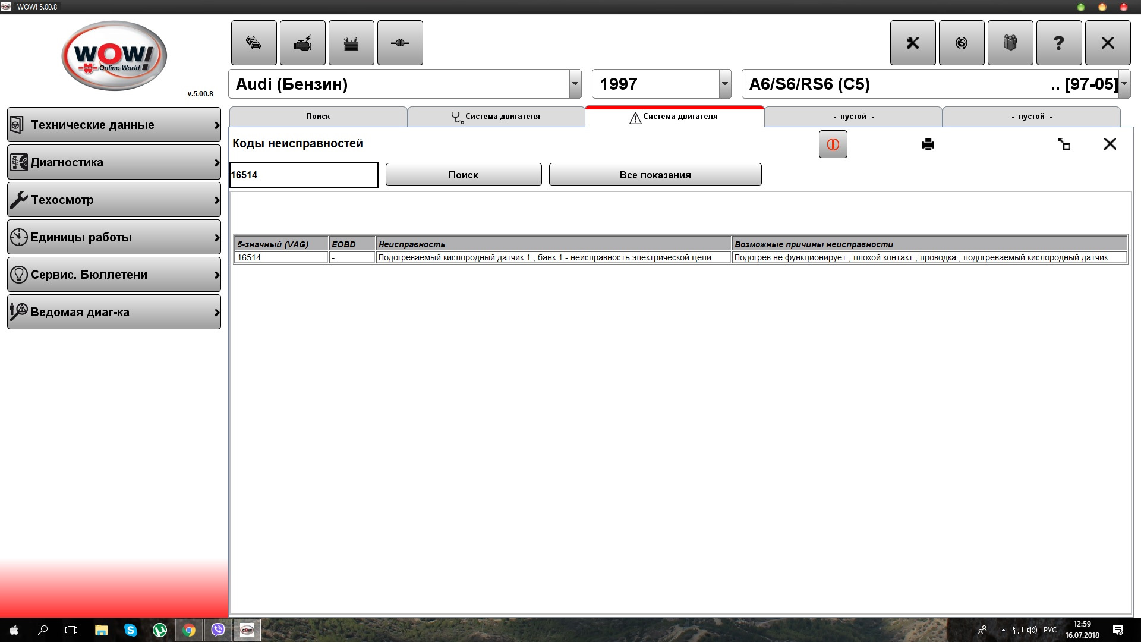Click the Все показания button
This screenshot has height=642, width=1141.
(655, 175)
